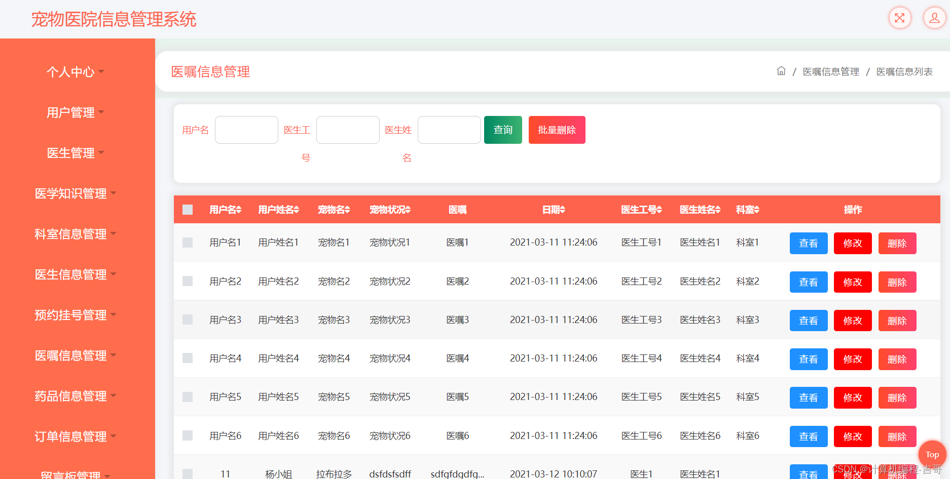This screenshot has width=950, height=479.
Task: Edit row 用户名2 with 修改 button
Action: [x=853, y=282]
